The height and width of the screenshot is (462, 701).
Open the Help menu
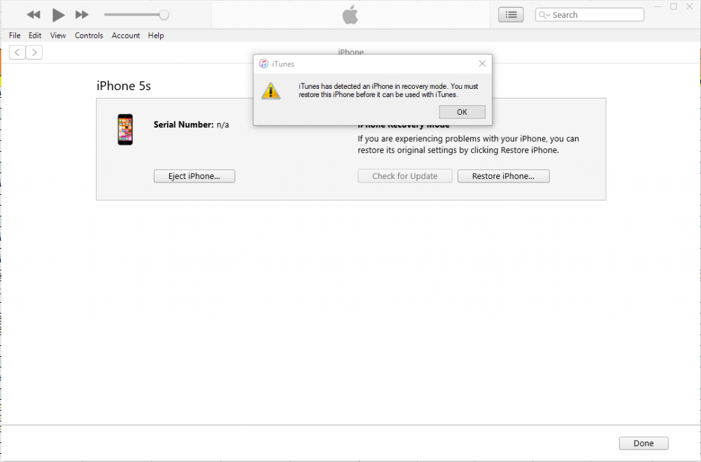[x=156, y=36]
